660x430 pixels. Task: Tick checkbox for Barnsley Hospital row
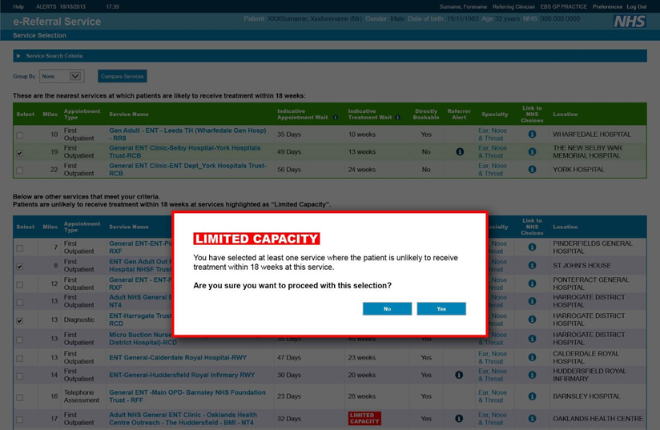pyautogui.click(x=20, y=397)
